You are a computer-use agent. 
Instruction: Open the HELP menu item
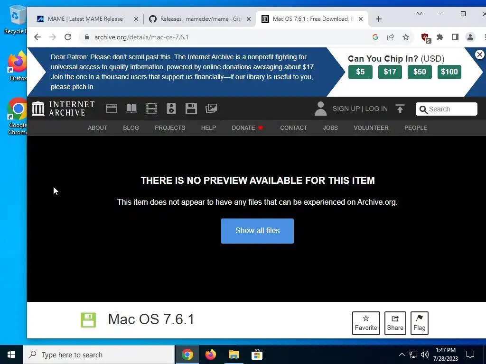(x=208, y=128)
